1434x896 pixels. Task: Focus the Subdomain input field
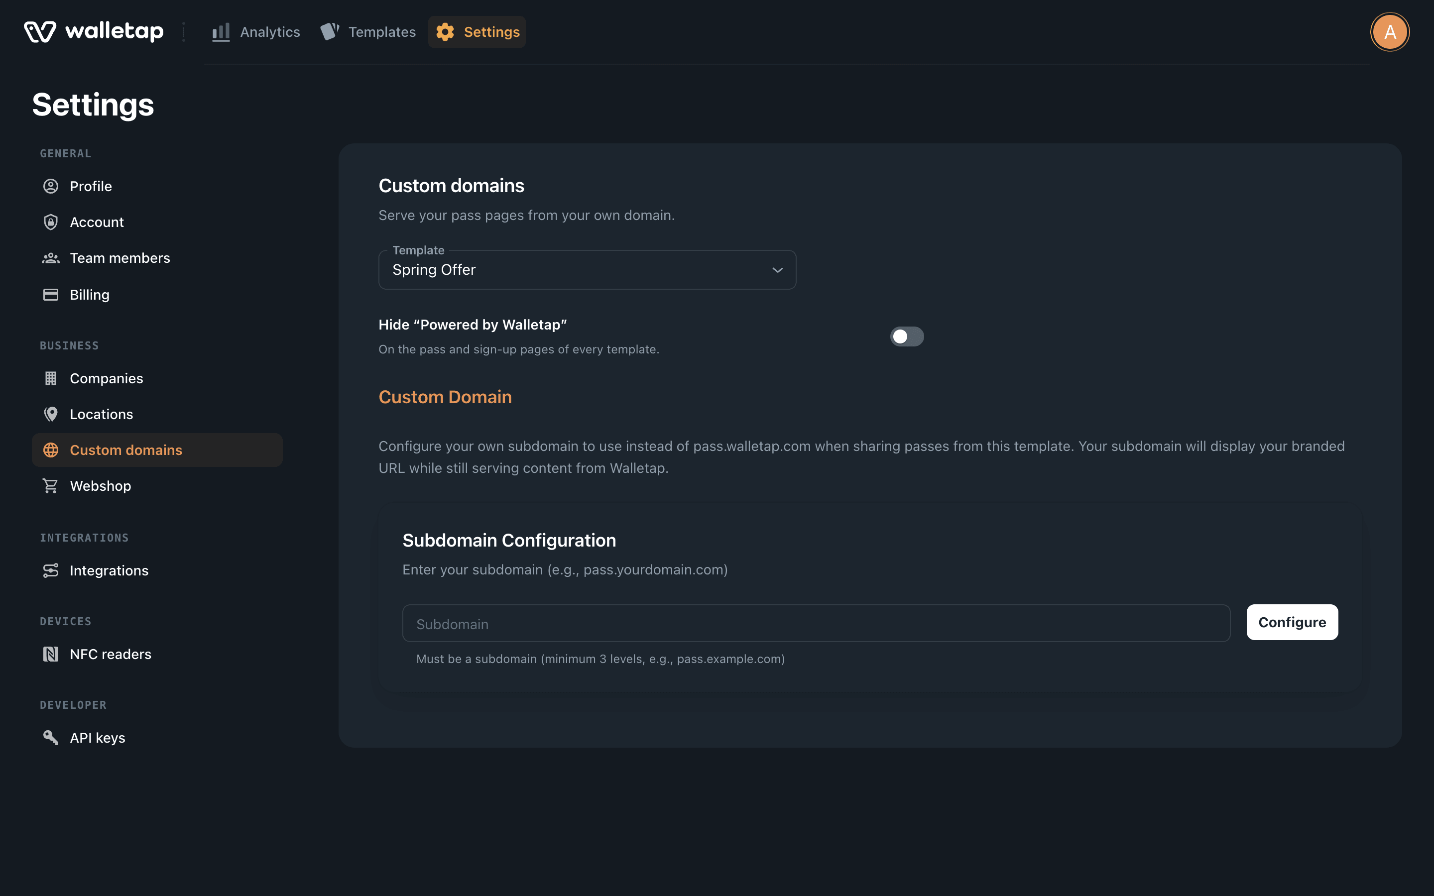click(x=816, y=623)
